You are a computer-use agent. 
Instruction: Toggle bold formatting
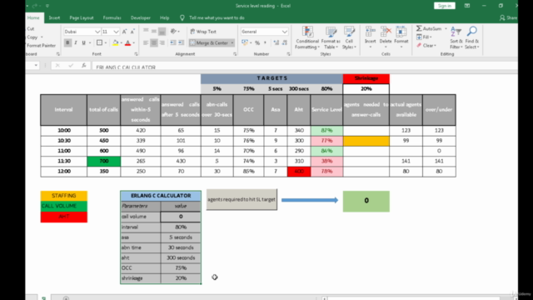tap(67, 42)
